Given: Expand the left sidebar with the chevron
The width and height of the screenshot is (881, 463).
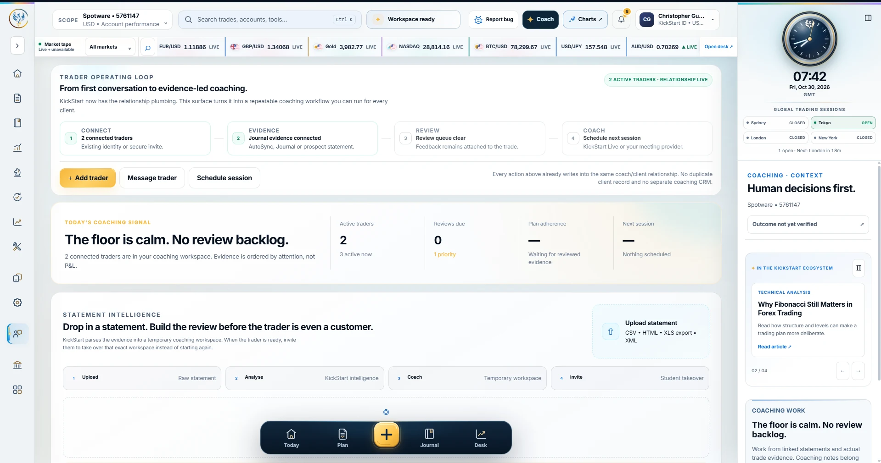Looking at the screenshot, I should pyautogui.click(x=17, y=46).
